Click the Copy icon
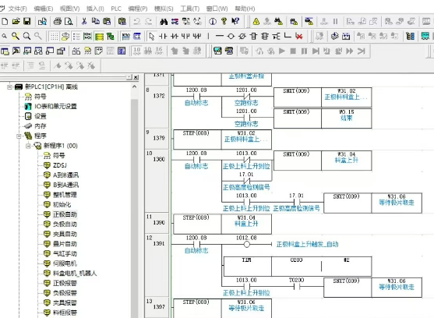 tap(96, 21)
